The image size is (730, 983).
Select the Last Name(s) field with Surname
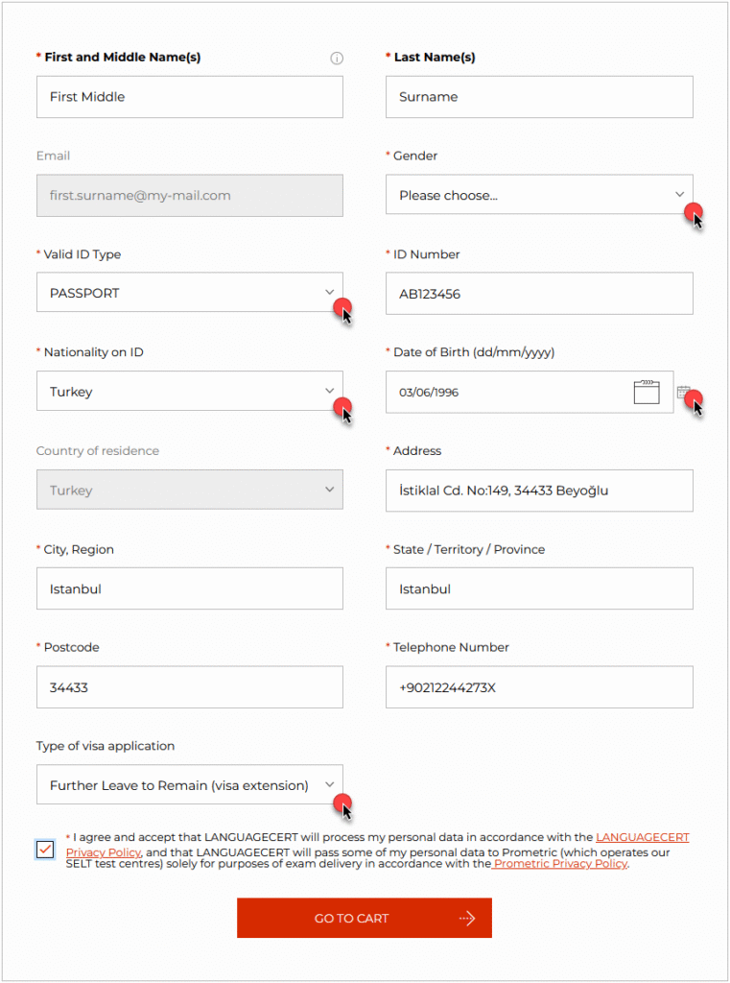[x=539, y=97]
